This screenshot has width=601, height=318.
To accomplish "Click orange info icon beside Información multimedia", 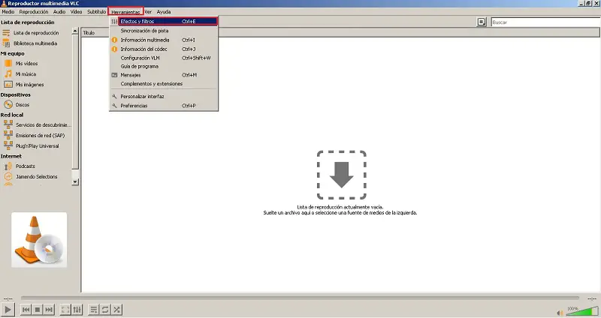I will [114, 40].
